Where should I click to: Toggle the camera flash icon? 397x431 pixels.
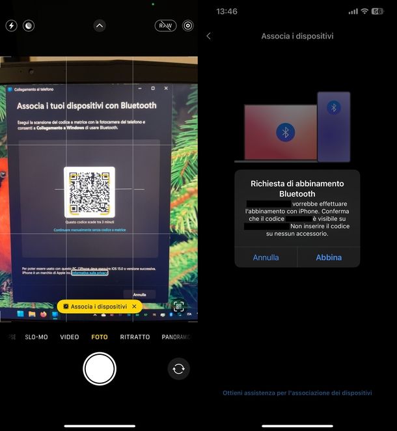click(12, 26)
